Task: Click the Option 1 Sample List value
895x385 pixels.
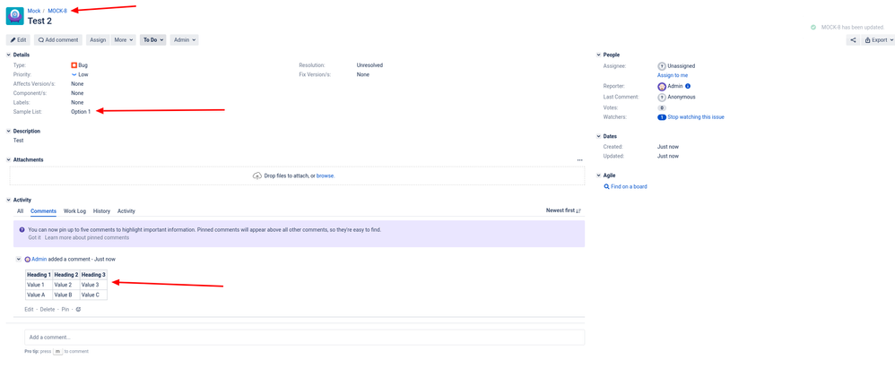Action: (81, 112)
